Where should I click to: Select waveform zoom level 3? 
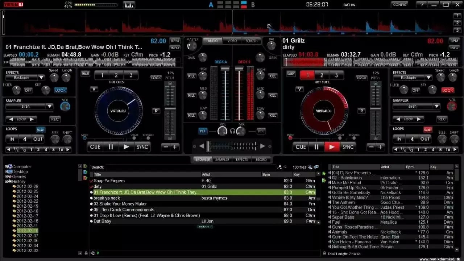coord(457,30)
